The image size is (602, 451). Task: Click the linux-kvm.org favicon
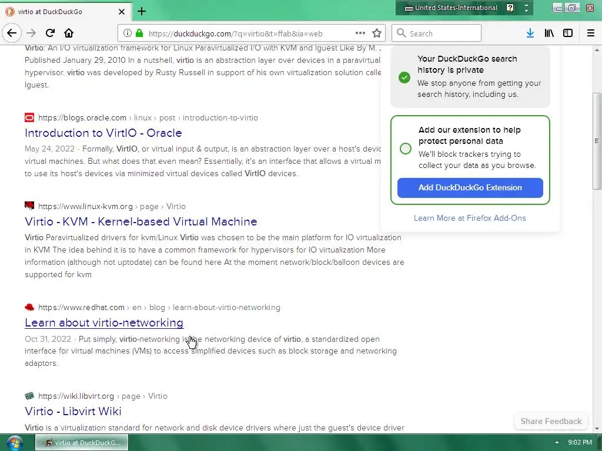(x=29, y=206)
